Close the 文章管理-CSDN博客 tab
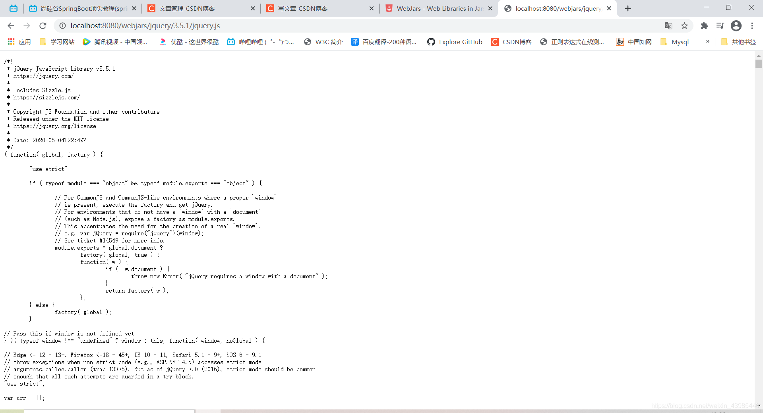 click(253, 8)
